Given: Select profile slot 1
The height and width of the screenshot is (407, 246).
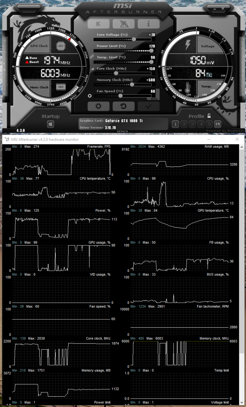Looking at the screenshot, I should [175, 124].
